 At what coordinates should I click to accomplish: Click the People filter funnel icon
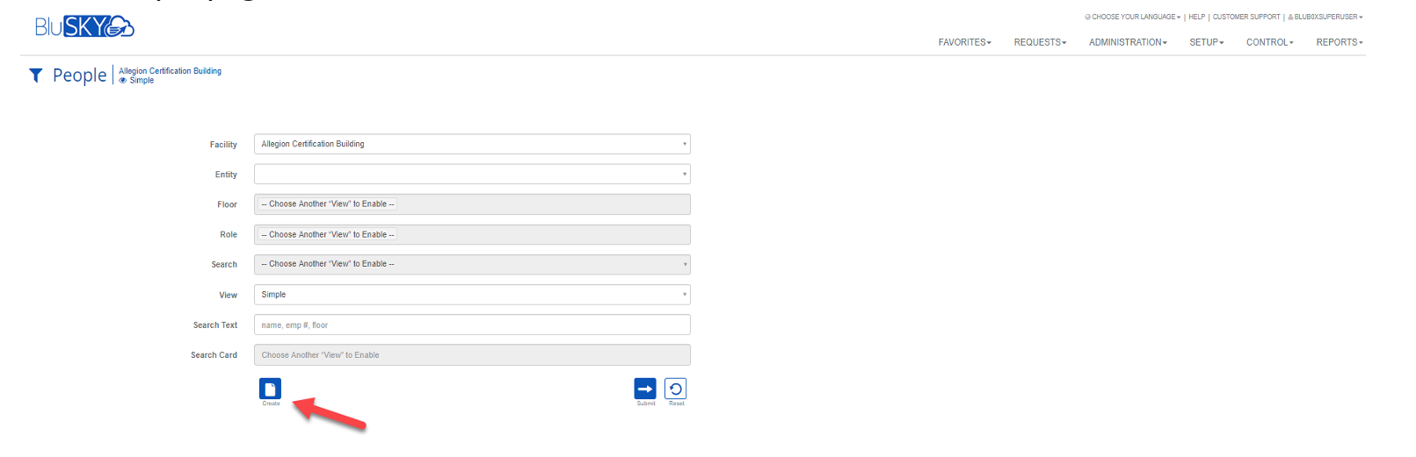tap(36, 75)
